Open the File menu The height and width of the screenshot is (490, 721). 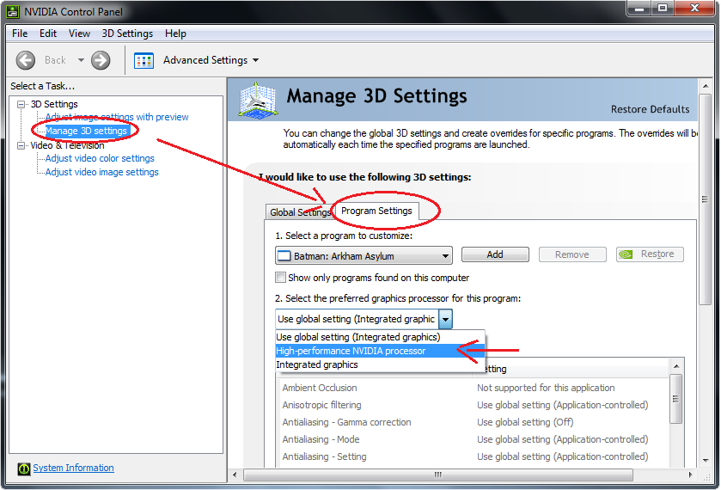coord(20,34)
